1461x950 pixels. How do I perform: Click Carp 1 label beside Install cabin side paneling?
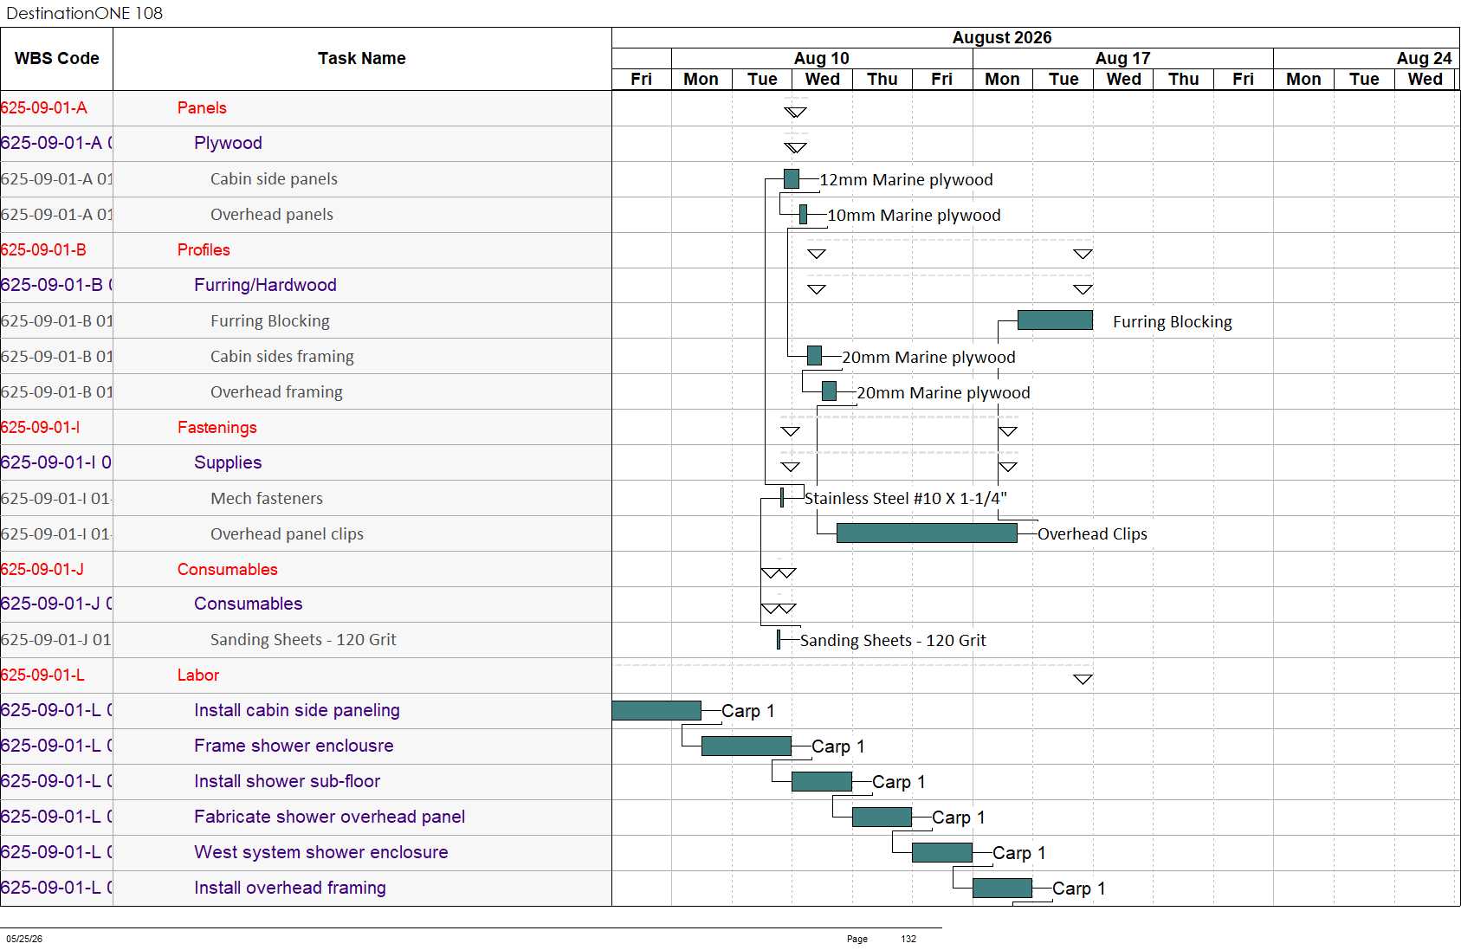(x=748, y=711)
